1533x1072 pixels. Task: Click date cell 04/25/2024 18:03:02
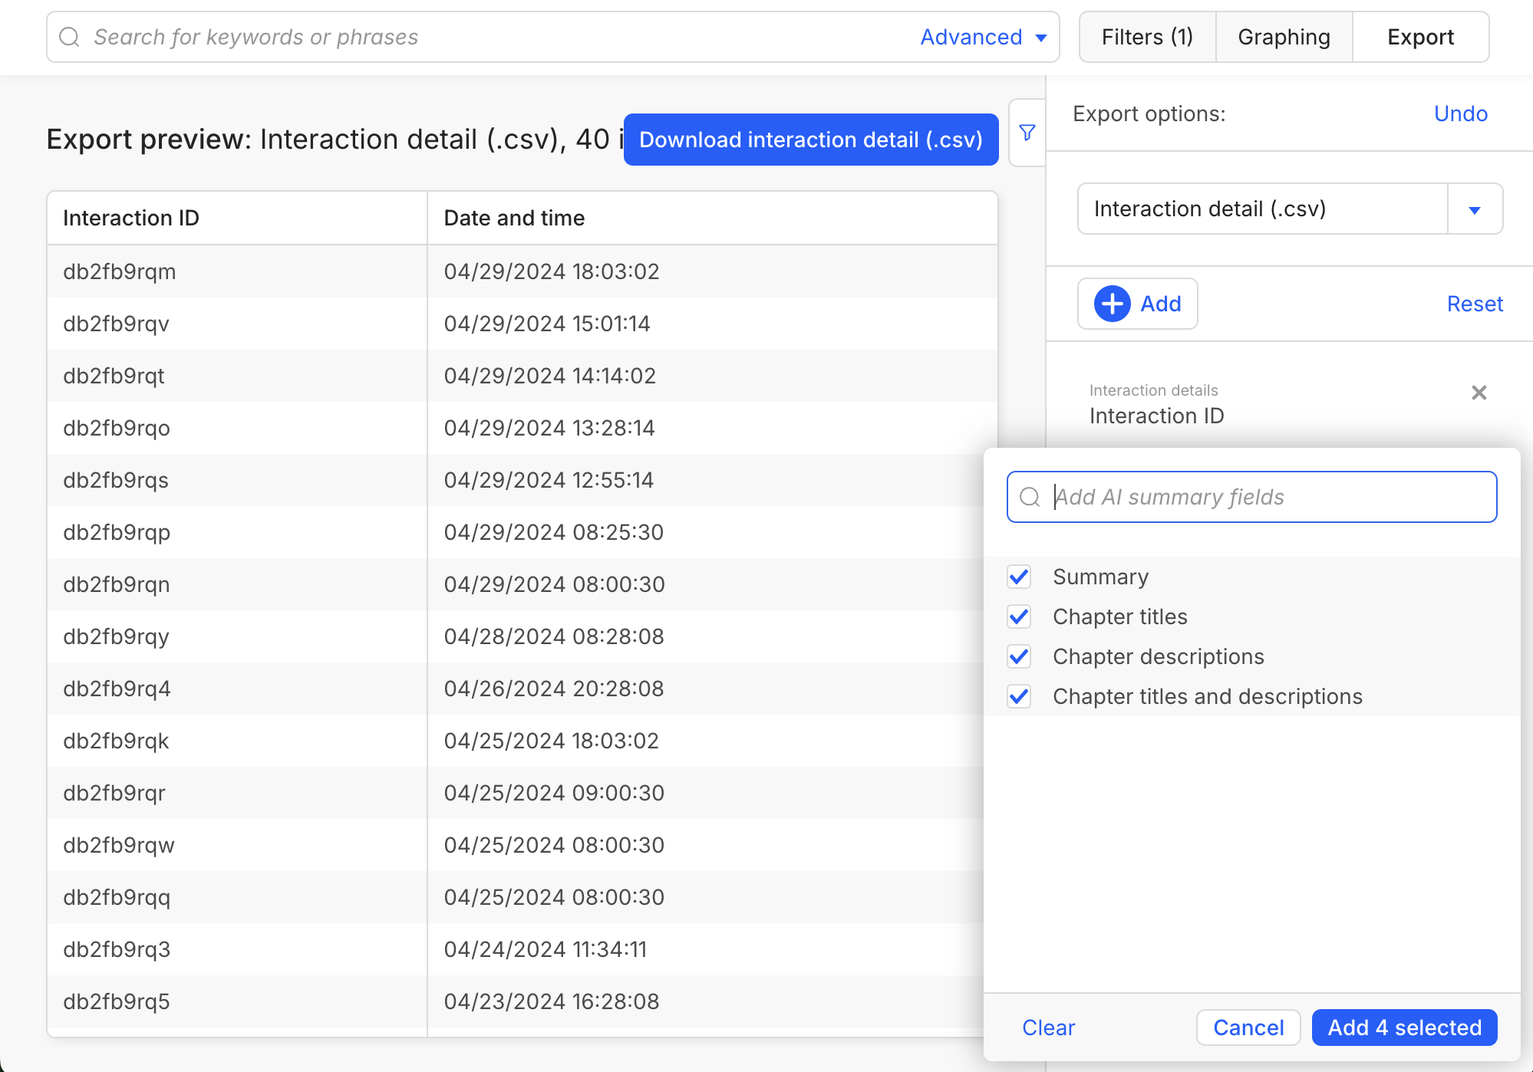(x=552, y=741)
